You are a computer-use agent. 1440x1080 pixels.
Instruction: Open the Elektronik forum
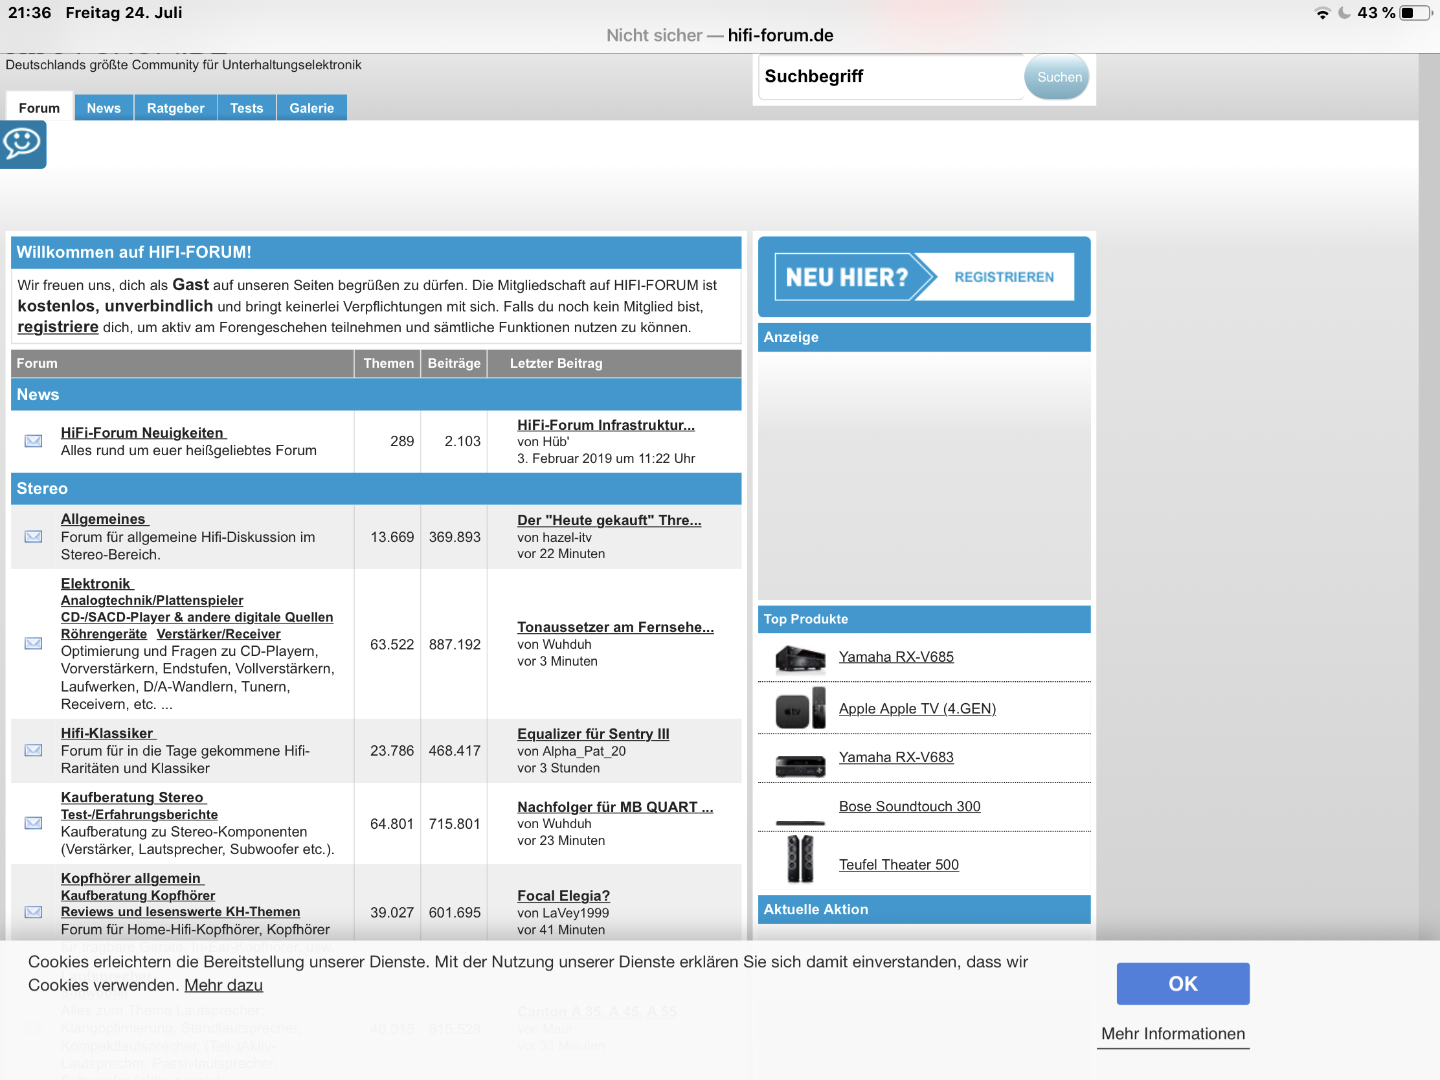[x=96, y=583]
